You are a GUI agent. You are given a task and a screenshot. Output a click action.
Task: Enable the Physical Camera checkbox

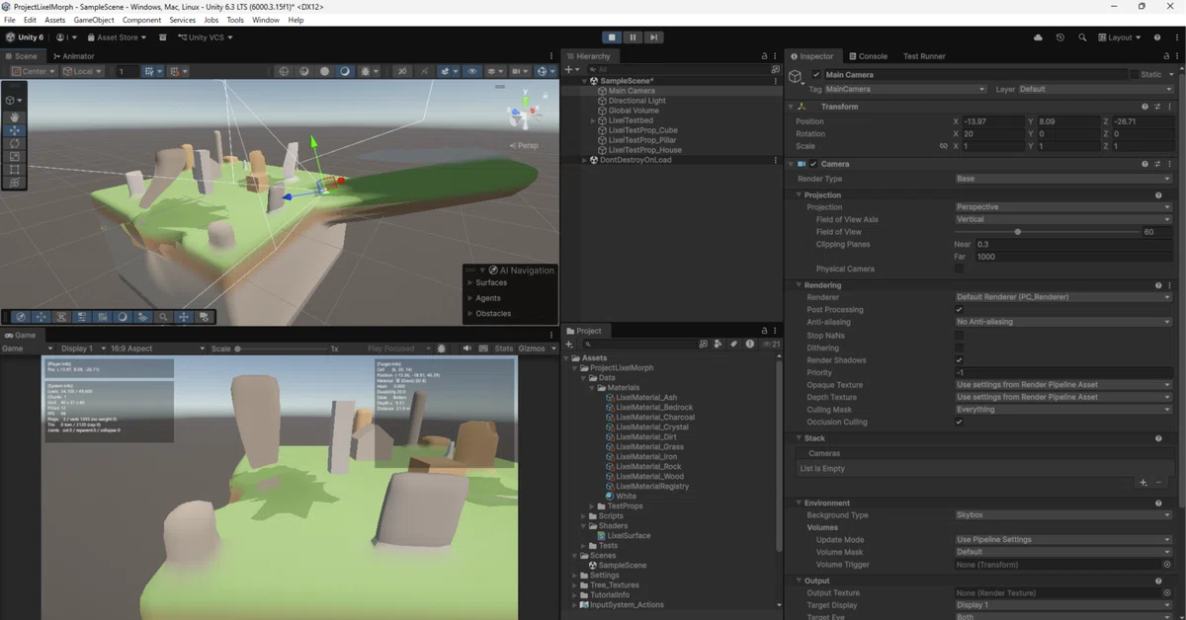pyautogui.click(x=959, y=269)
